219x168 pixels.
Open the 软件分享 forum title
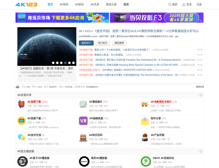coord(156,118)
